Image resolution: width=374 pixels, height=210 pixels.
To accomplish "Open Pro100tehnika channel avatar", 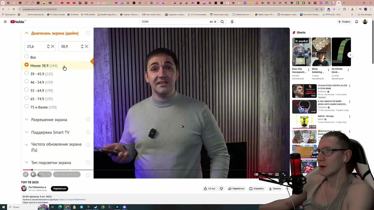I will (x=24, y=189).
